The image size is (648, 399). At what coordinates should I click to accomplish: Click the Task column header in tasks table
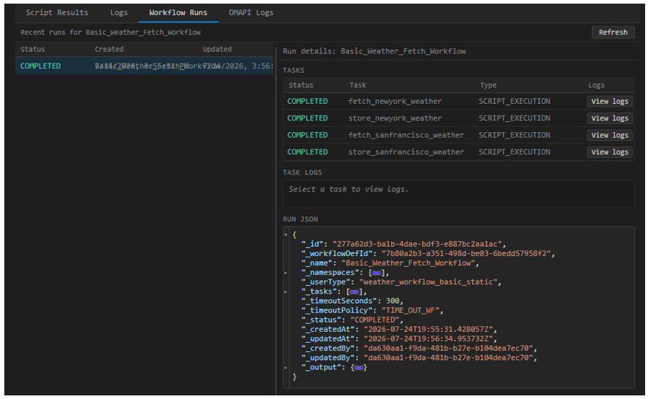pyautogui.click(x=358, y=85)
